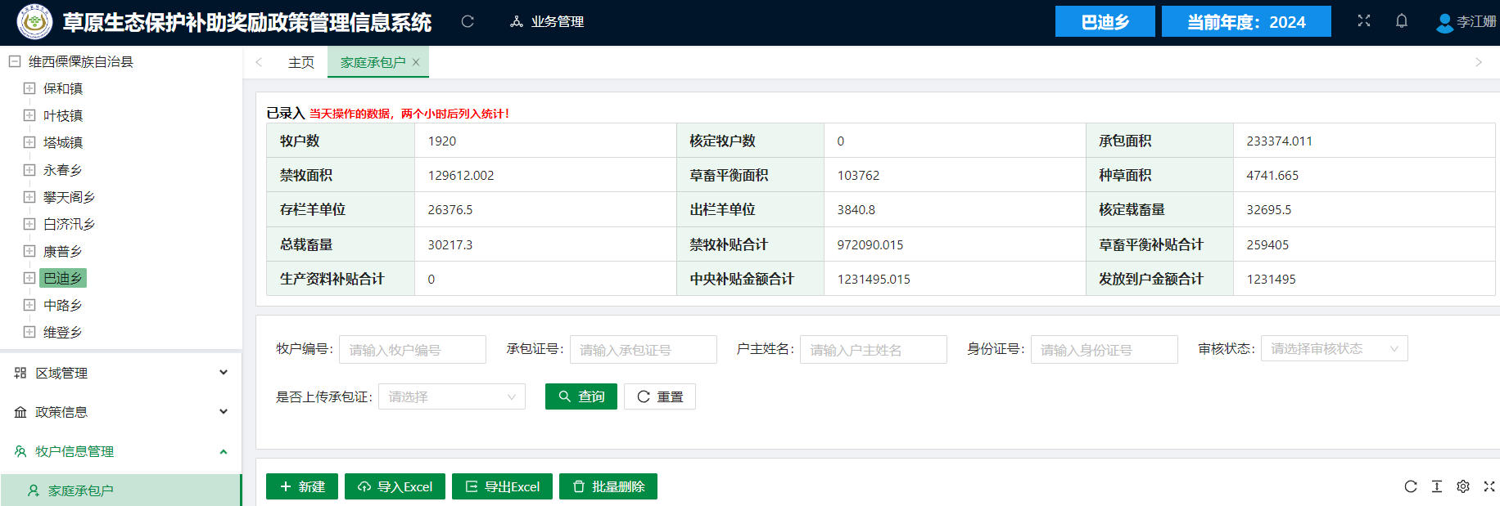Click the 牧户数 value 1920
1500x506 pixels.
coord(442,141)
